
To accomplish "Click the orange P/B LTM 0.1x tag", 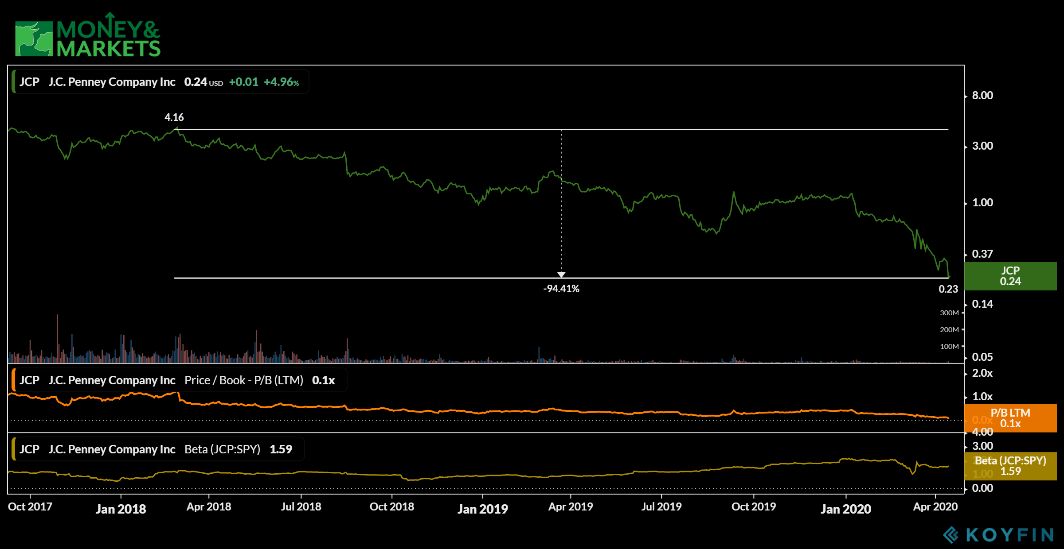I will (x=1010, y=418).
